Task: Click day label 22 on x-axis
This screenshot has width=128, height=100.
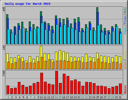Action: (86, 97)
